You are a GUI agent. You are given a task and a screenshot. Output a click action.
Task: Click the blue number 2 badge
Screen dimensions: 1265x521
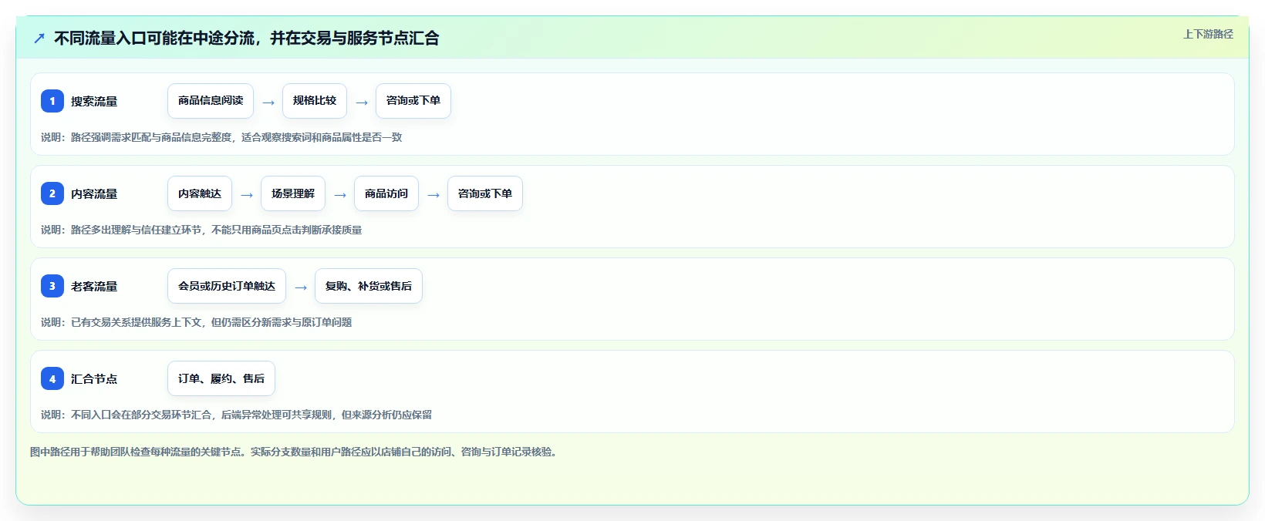click(x=52, y=193)
